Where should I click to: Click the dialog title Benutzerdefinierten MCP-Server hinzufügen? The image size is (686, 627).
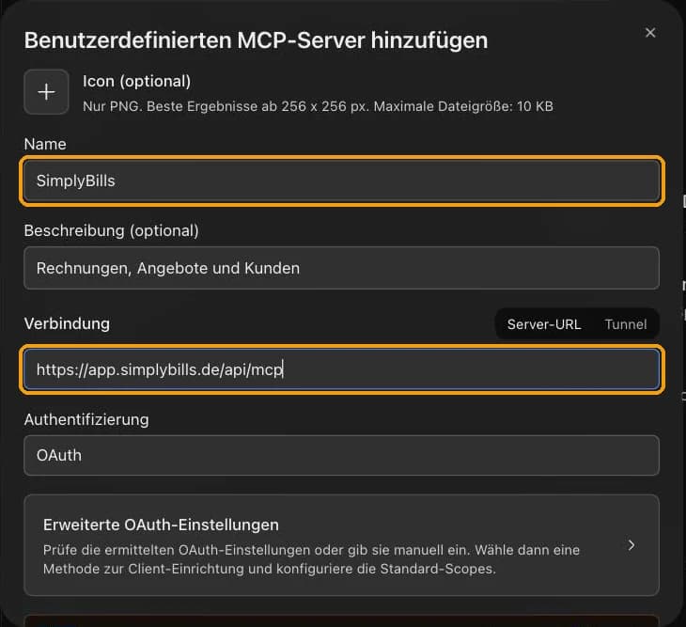coord(256,40)
